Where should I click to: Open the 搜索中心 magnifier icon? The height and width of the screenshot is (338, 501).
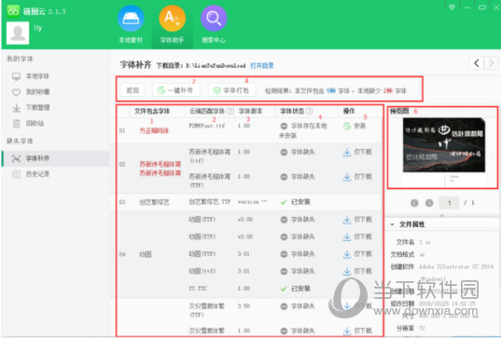coord(214,19)
